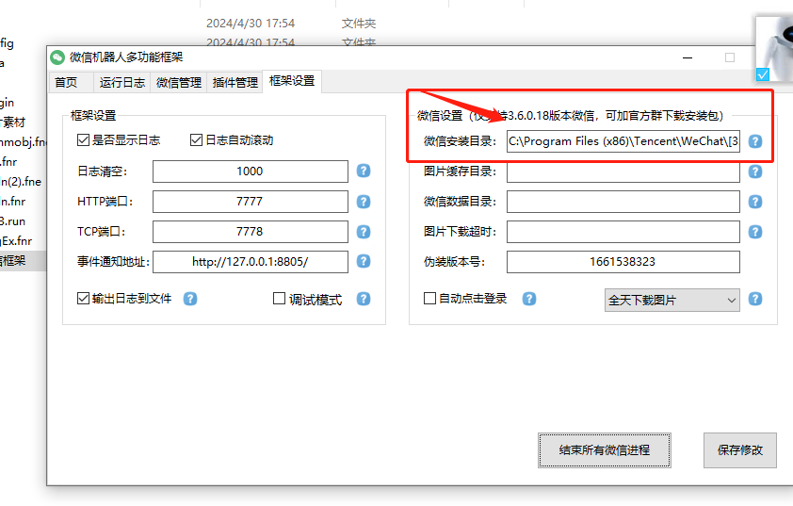Open help icon for HTTP端口 field
Screen dimensions: 793x506
pyautogui.click(x=364, y=202)
